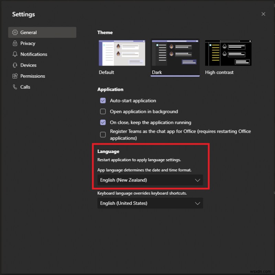Expand the English (New Zealand) chevron
275x275 pixels.
click(x=198, y=180)
